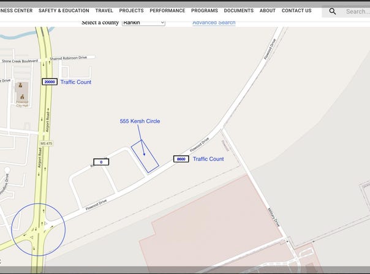Open the Projects menu
Screen dimensions: 370x274
132,10
